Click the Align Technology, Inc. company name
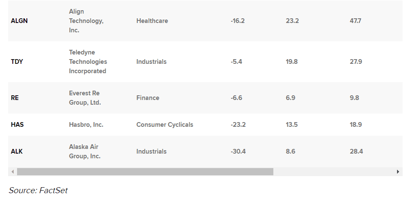The image size is (403, 197). tap(86, 21)
